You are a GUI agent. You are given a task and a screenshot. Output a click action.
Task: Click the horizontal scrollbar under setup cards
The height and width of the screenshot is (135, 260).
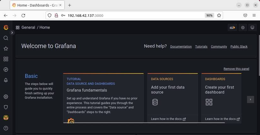pyautogui.click(x=144, y=123)
